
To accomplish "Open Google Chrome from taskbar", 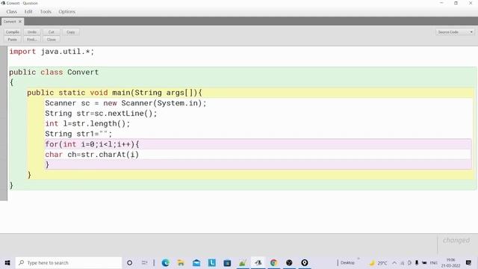I will tap(273, 262).
